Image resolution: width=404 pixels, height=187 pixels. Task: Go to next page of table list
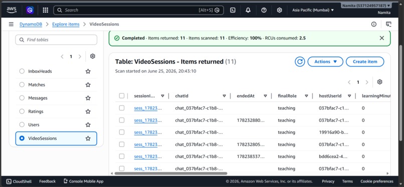80,56
